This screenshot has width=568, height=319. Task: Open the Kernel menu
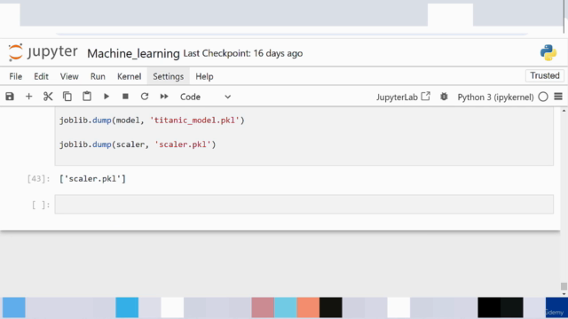click(x=129, y=77)
